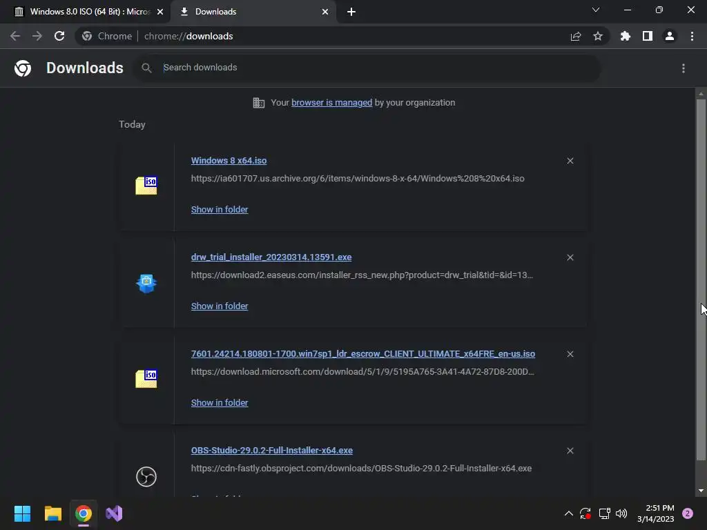Image resolution: width=707 pixels, height=530 pixels.
Task: Click the page scrollbar thumb
Action: pos(701,279)
